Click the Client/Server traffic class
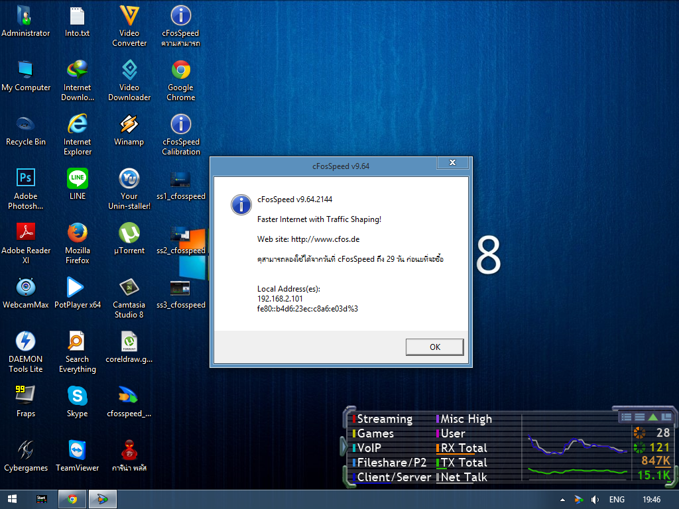The height and width of the screenshot is (509, 679). pos(391,477)
